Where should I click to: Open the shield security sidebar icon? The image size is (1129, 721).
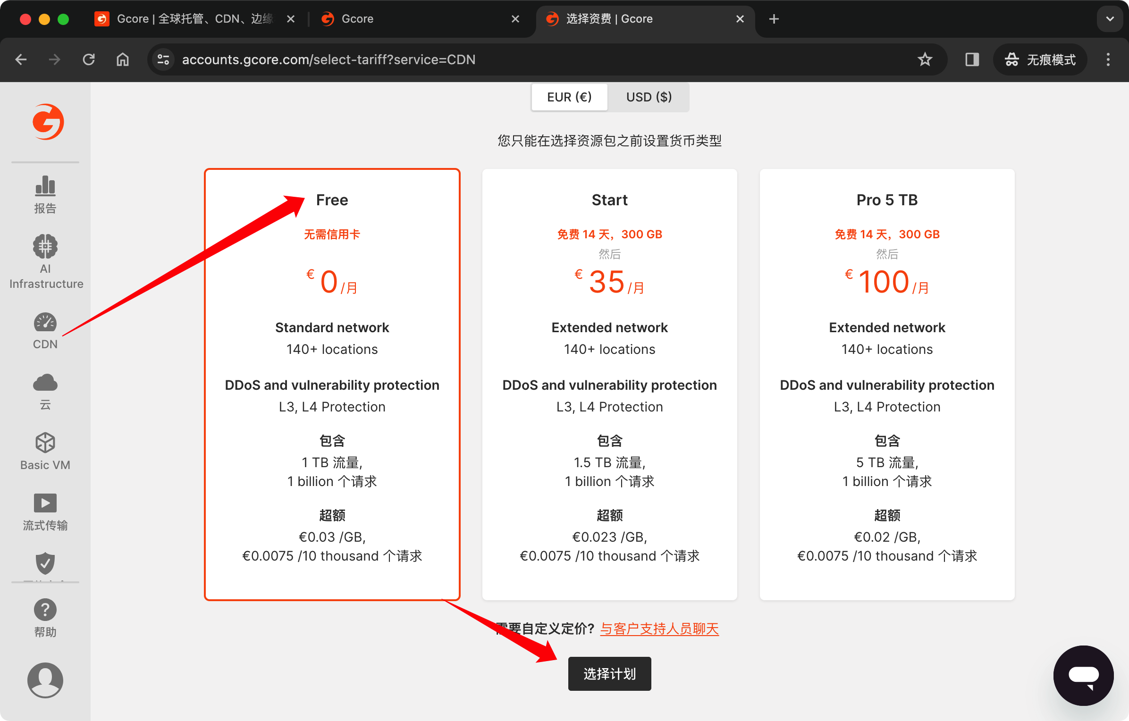45,563
